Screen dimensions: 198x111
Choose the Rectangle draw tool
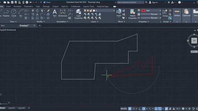pyautogui.click(x=26, y=10)
